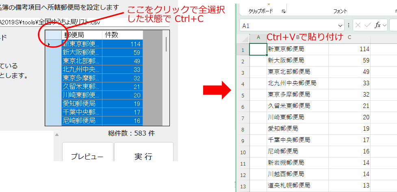Open the Name Box dropdown arrow
The image size is (397, 192).
[x=340, y=25]
